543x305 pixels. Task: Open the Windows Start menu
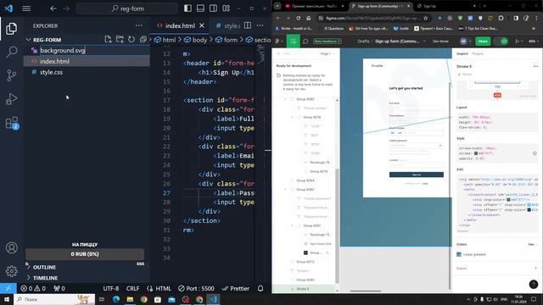click(x=7, y=299)
